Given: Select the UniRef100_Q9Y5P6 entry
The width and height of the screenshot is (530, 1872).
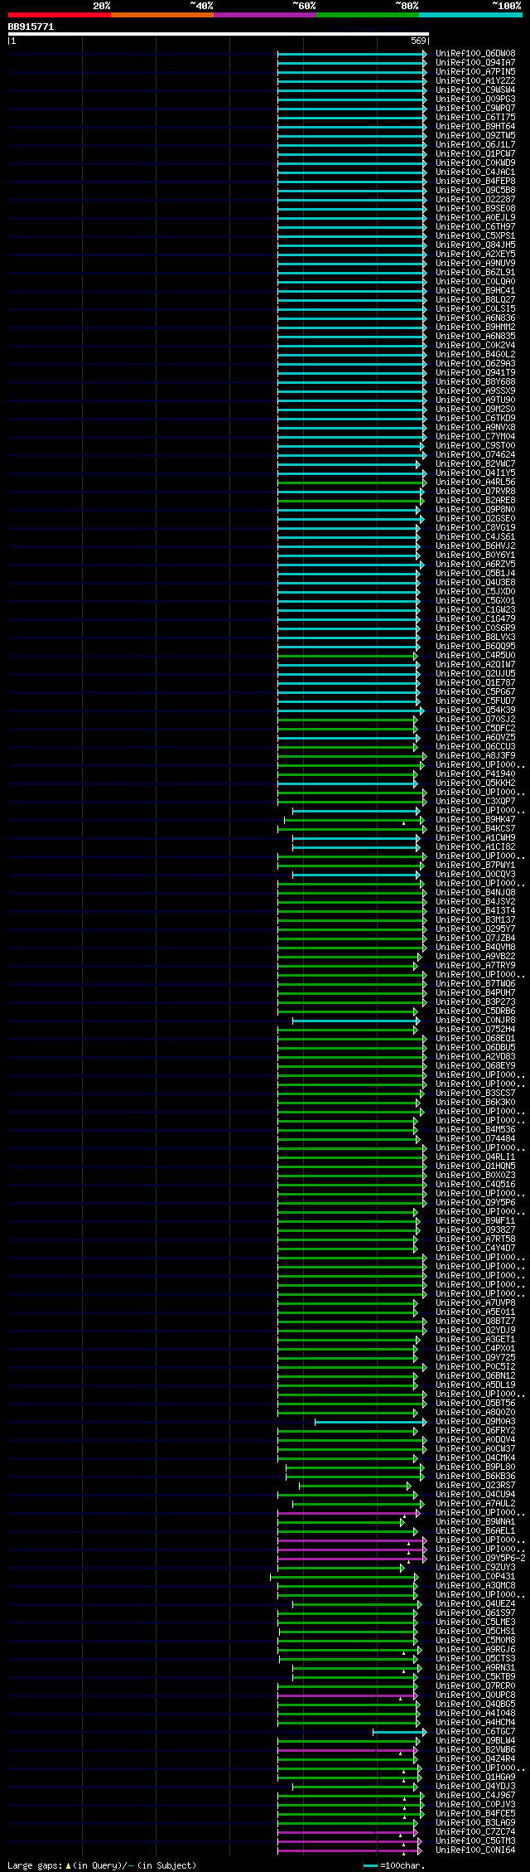Looking at the screenshot, I should pos(475,1202).
